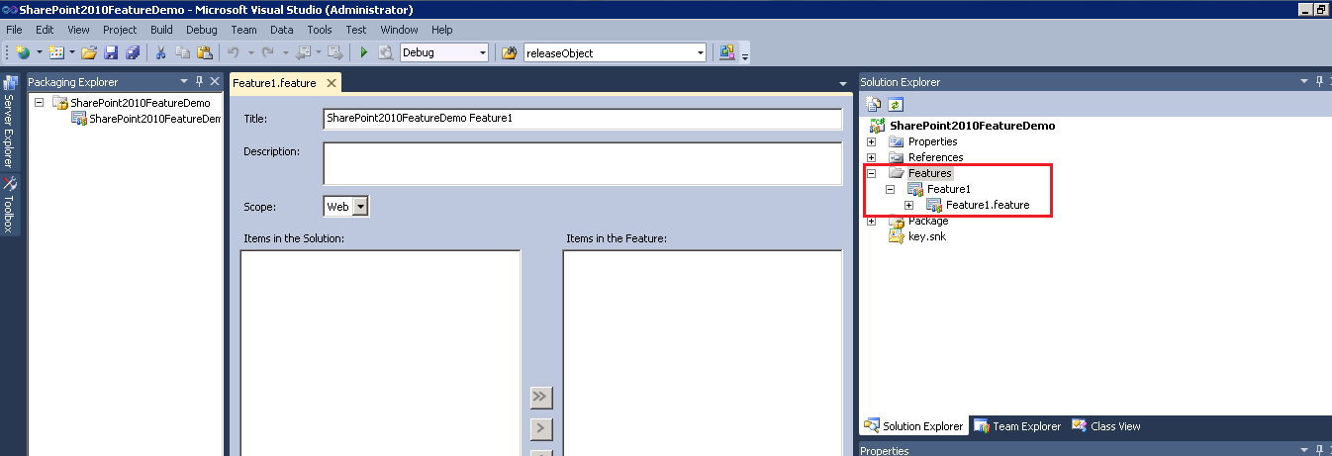
Task: Open the Team menu
Action: [x=242, y=30]
